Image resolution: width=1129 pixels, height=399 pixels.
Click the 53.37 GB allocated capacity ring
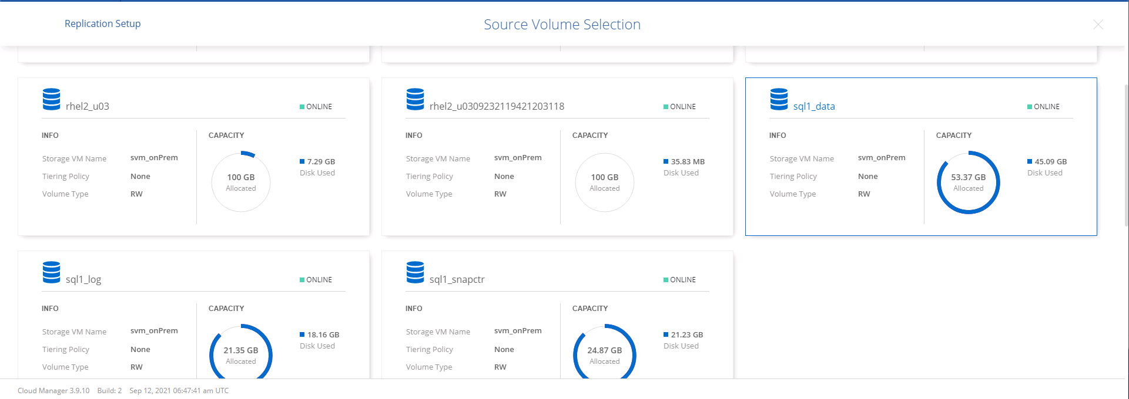pyautogui.click(x=968, y=182)
